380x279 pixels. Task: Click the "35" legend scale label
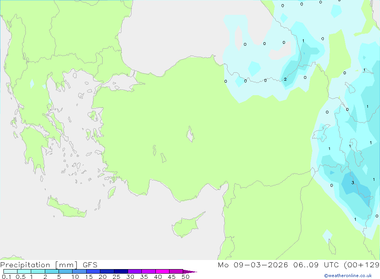point(144,277)
